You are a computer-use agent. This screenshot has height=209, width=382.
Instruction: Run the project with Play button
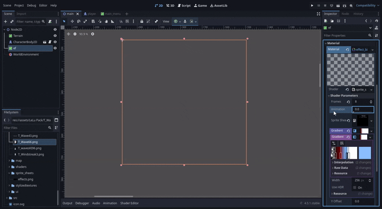[x=312, y=6]
